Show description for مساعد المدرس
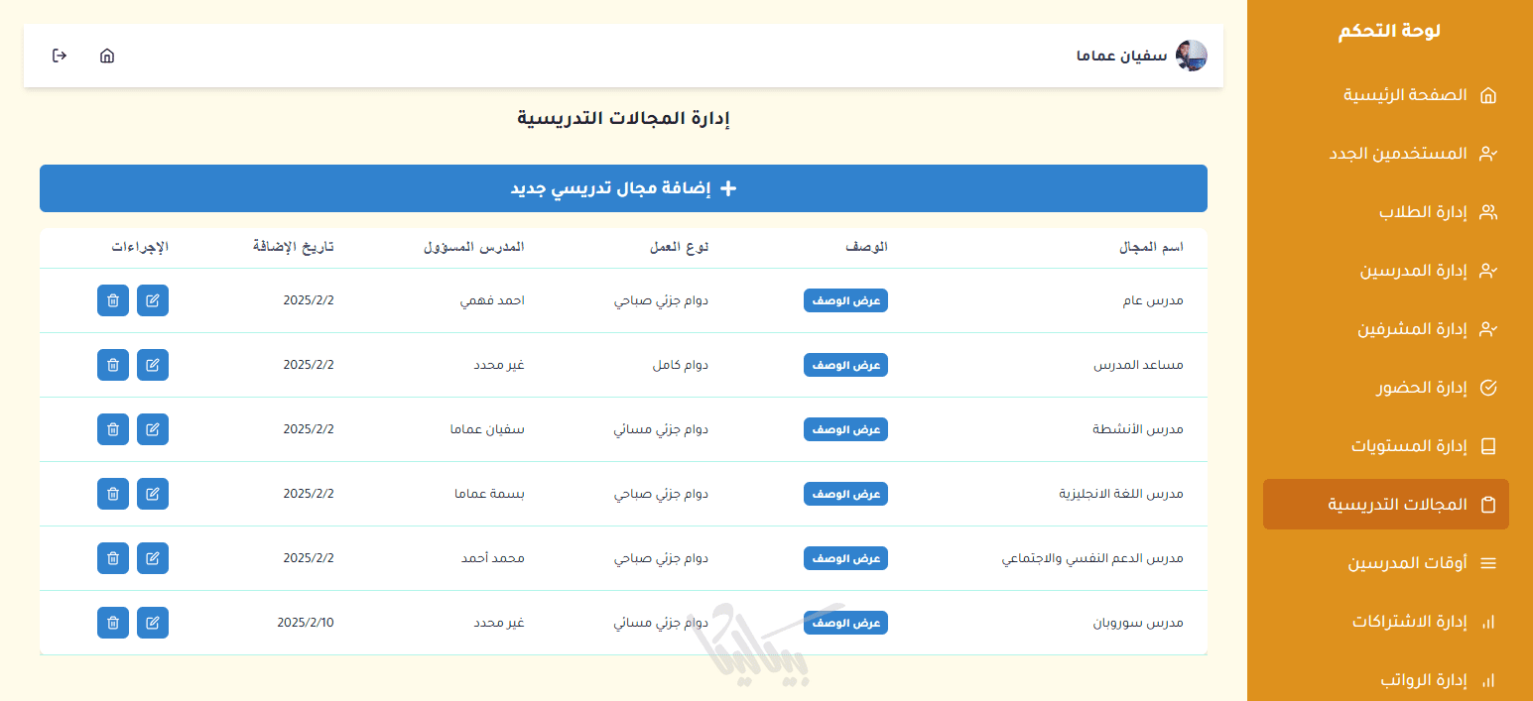Viewport: 1533px width, 701px height. [845, 365]
